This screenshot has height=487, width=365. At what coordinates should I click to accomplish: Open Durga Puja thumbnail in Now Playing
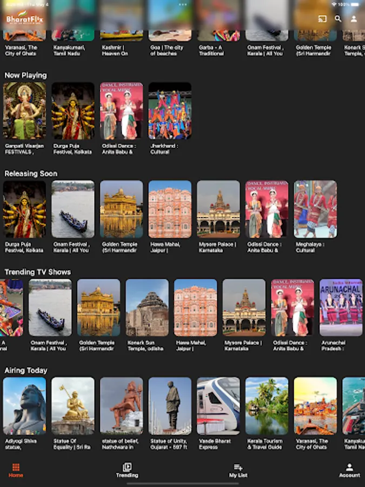click(x=73, y=111)
